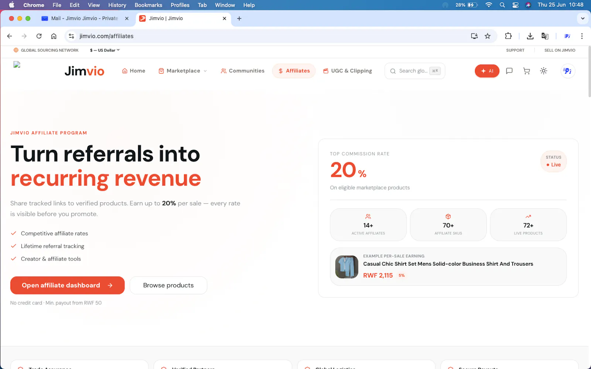The width and height of the screenshot is (591, 369).
Task: Click the install app icon in address bar
Action: [x=474, y=36]
